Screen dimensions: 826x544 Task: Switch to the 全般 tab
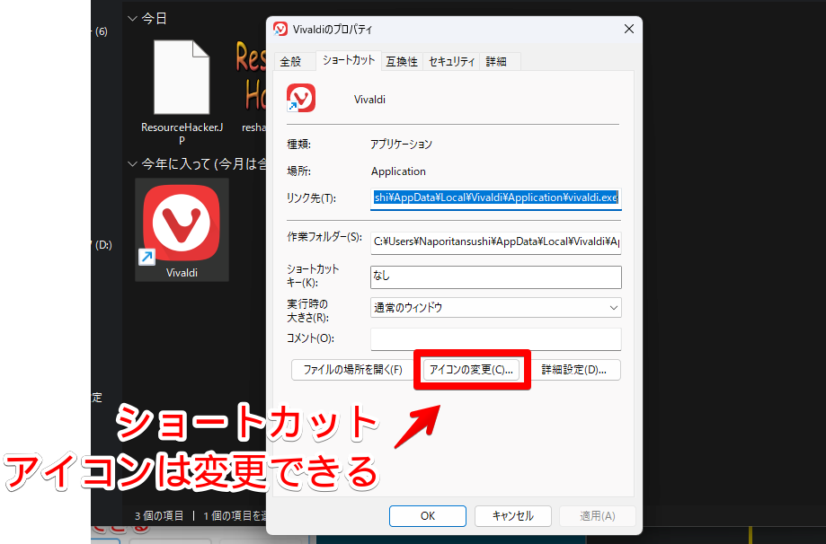pyautogui.click(x=290, y=62)
